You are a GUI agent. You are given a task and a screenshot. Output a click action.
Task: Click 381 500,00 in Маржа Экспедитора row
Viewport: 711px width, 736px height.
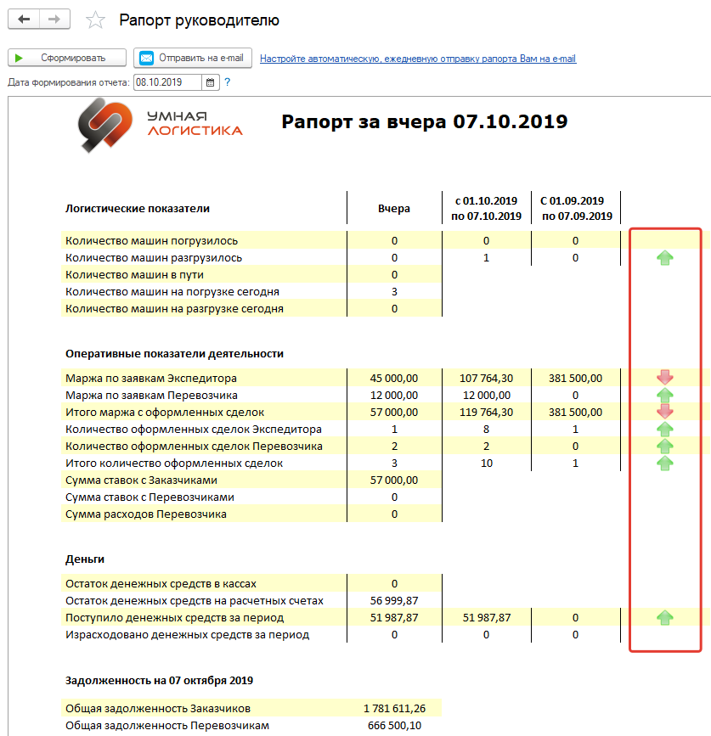pos(575,379)
